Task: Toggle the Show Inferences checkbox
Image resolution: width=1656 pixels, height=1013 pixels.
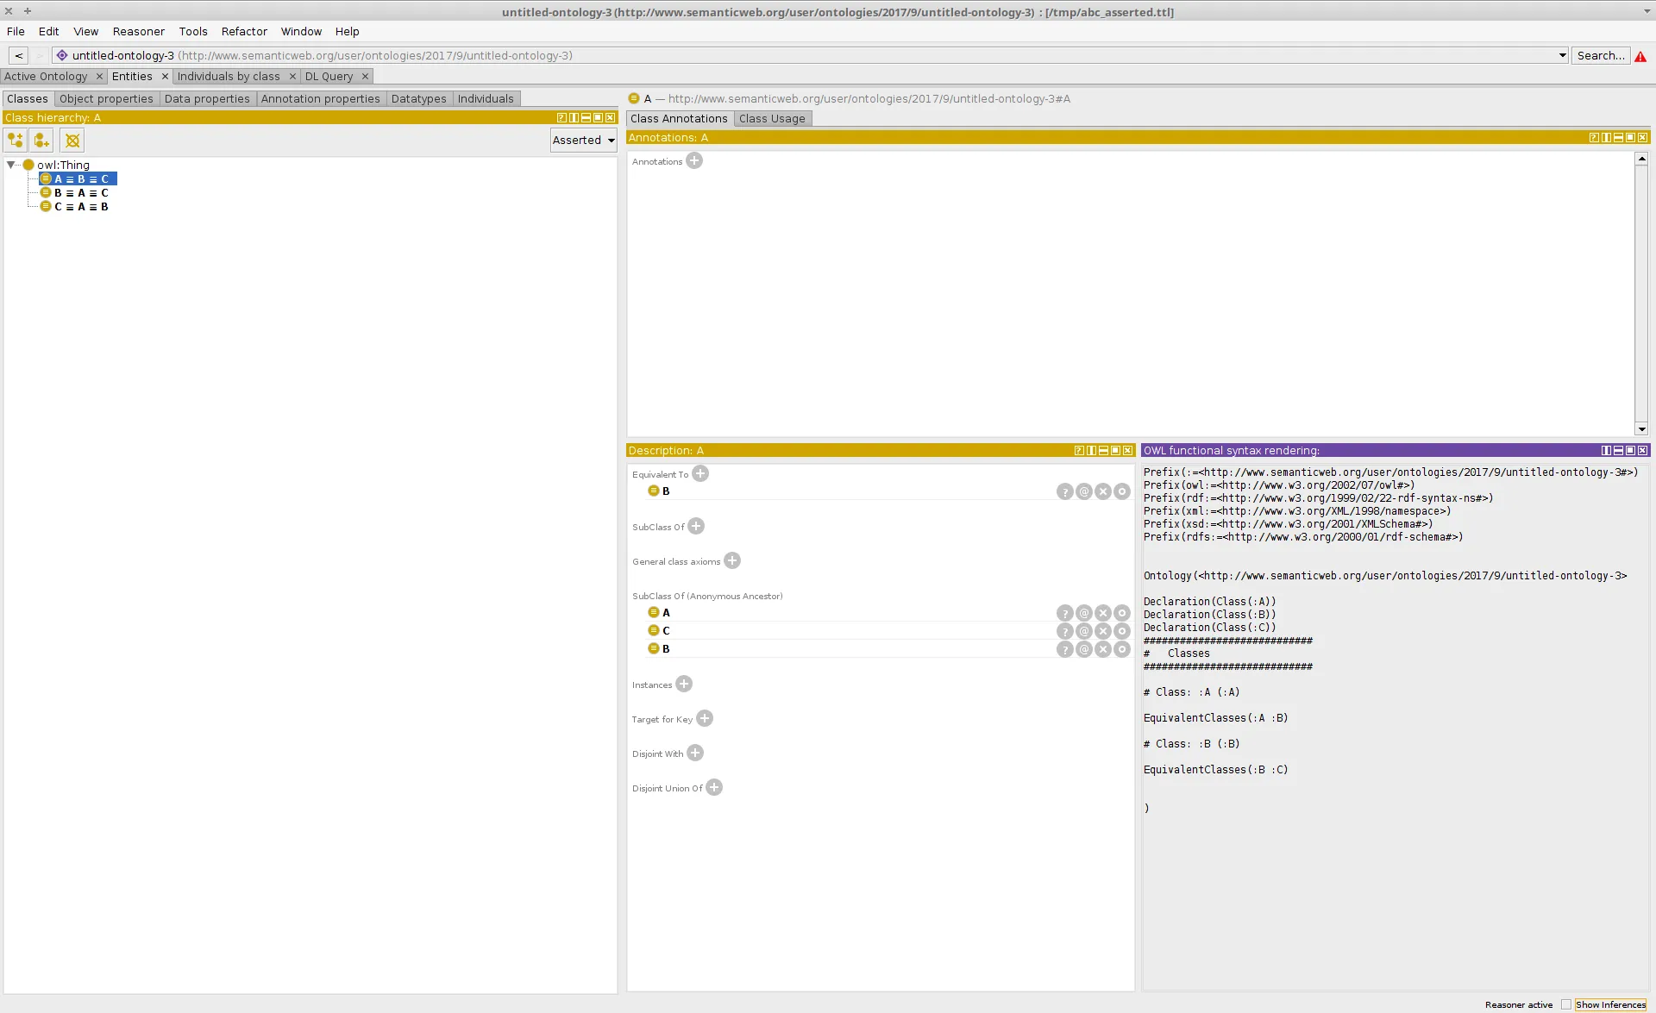Action: point(1566,1004)
